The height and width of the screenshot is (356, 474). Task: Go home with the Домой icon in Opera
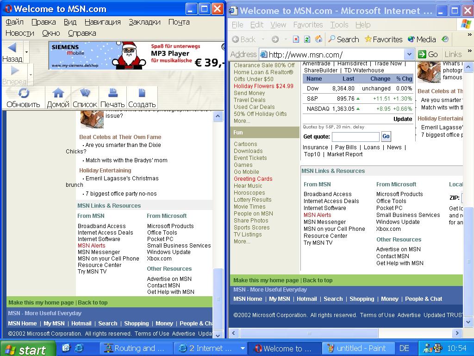point(58,93)
